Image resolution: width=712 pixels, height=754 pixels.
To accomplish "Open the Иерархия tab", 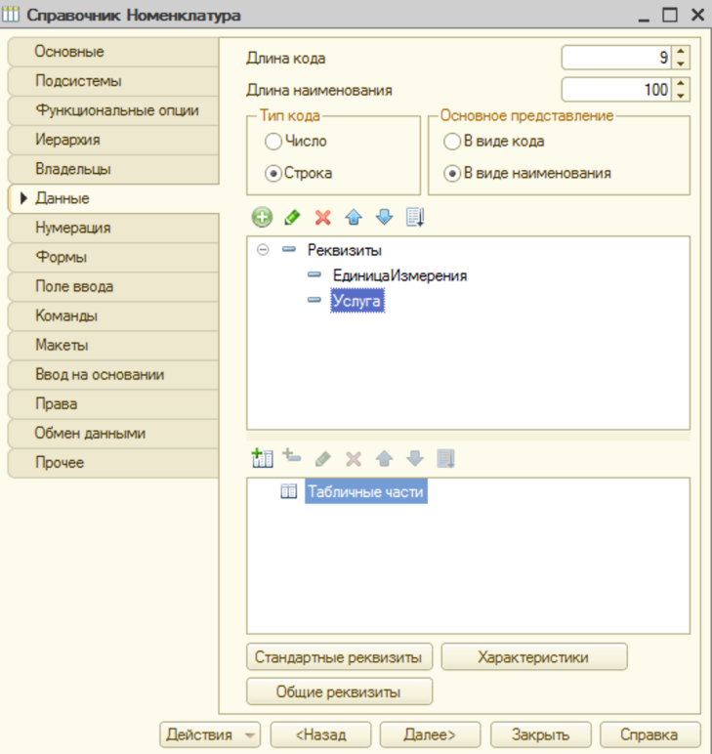I will pyautogui.click(x=113, y=140).
